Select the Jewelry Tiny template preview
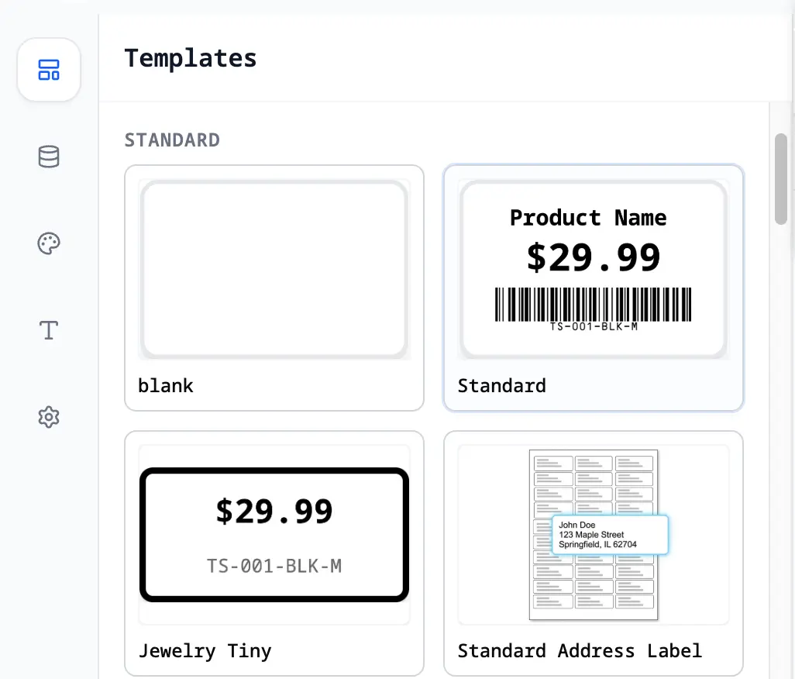The height and width of the screenshot is (679, 795). (x=274, y=535)
